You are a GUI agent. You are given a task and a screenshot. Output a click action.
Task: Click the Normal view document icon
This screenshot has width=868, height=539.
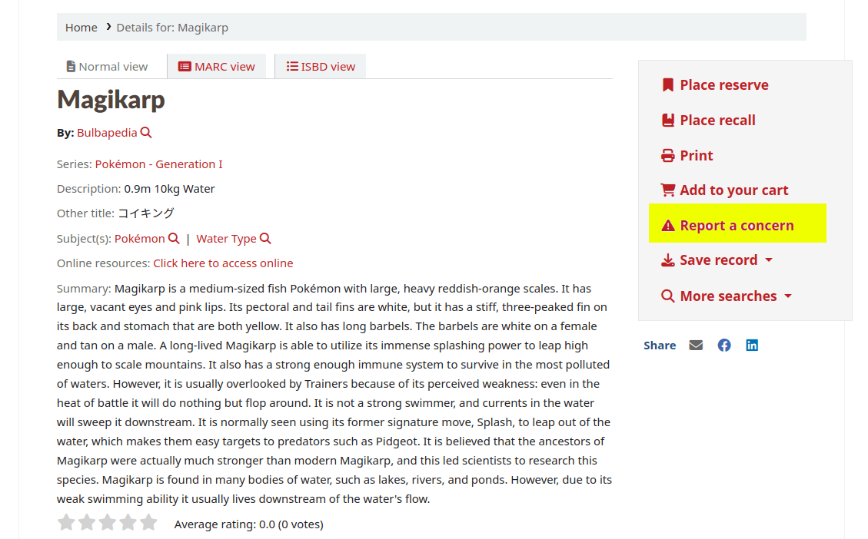click(71, 67)
